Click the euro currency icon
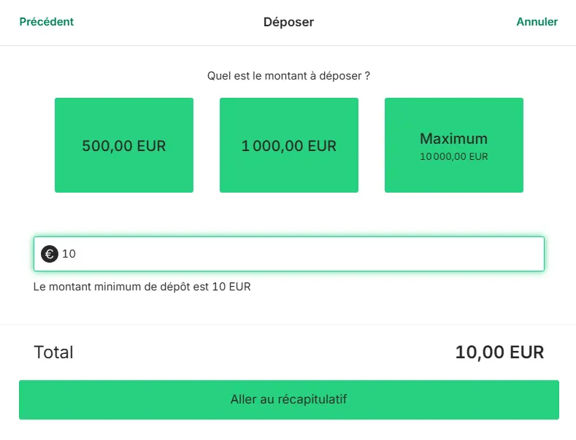Viewport: 576px width, 440px height. coord(49,254)
